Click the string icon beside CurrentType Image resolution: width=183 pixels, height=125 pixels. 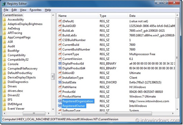coord(60,54)
